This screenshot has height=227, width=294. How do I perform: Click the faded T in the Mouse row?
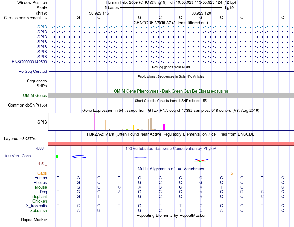222,187
